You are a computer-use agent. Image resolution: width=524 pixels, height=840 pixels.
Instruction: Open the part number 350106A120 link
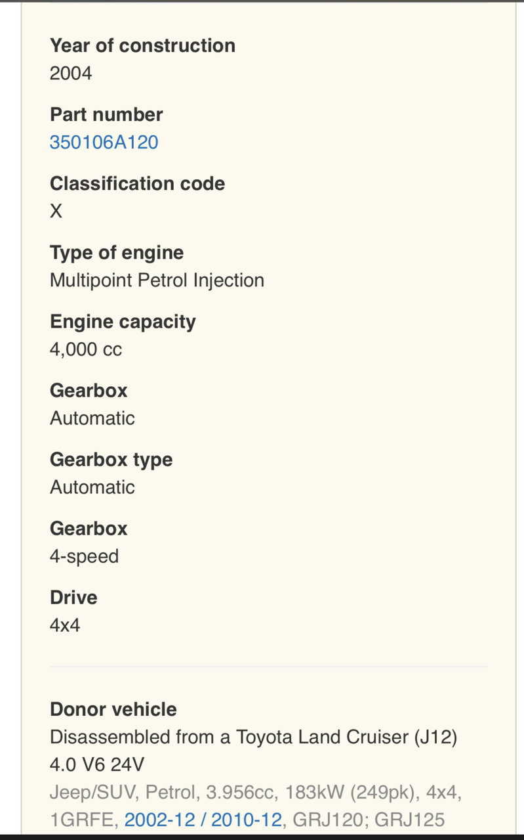pos(104,142)
